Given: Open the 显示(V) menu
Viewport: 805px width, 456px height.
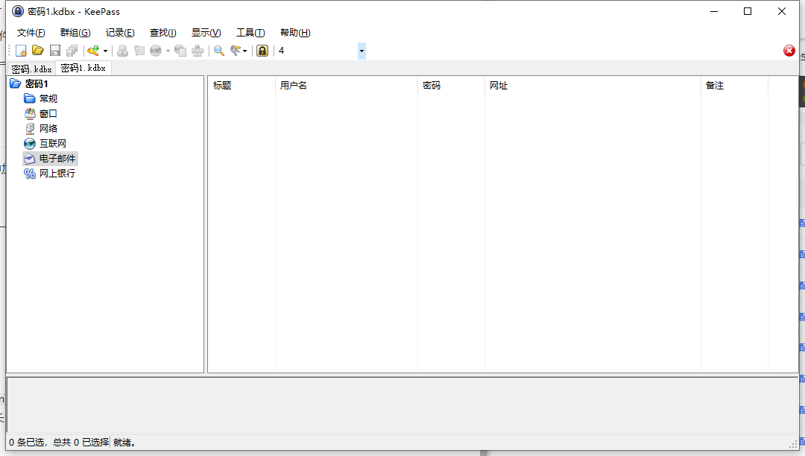Looking at the screenshot, I should point(206,33).
